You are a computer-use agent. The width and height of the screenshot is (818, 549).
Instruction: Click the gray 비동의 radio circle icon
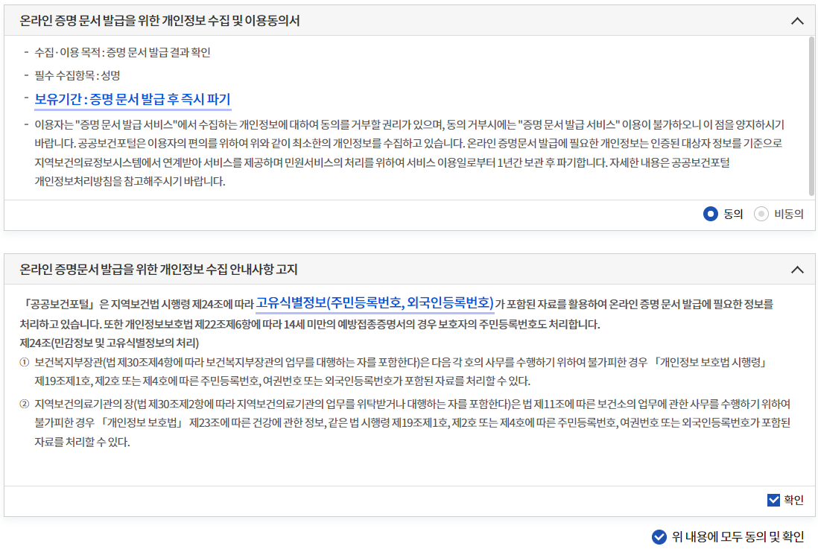click(761, 214)
